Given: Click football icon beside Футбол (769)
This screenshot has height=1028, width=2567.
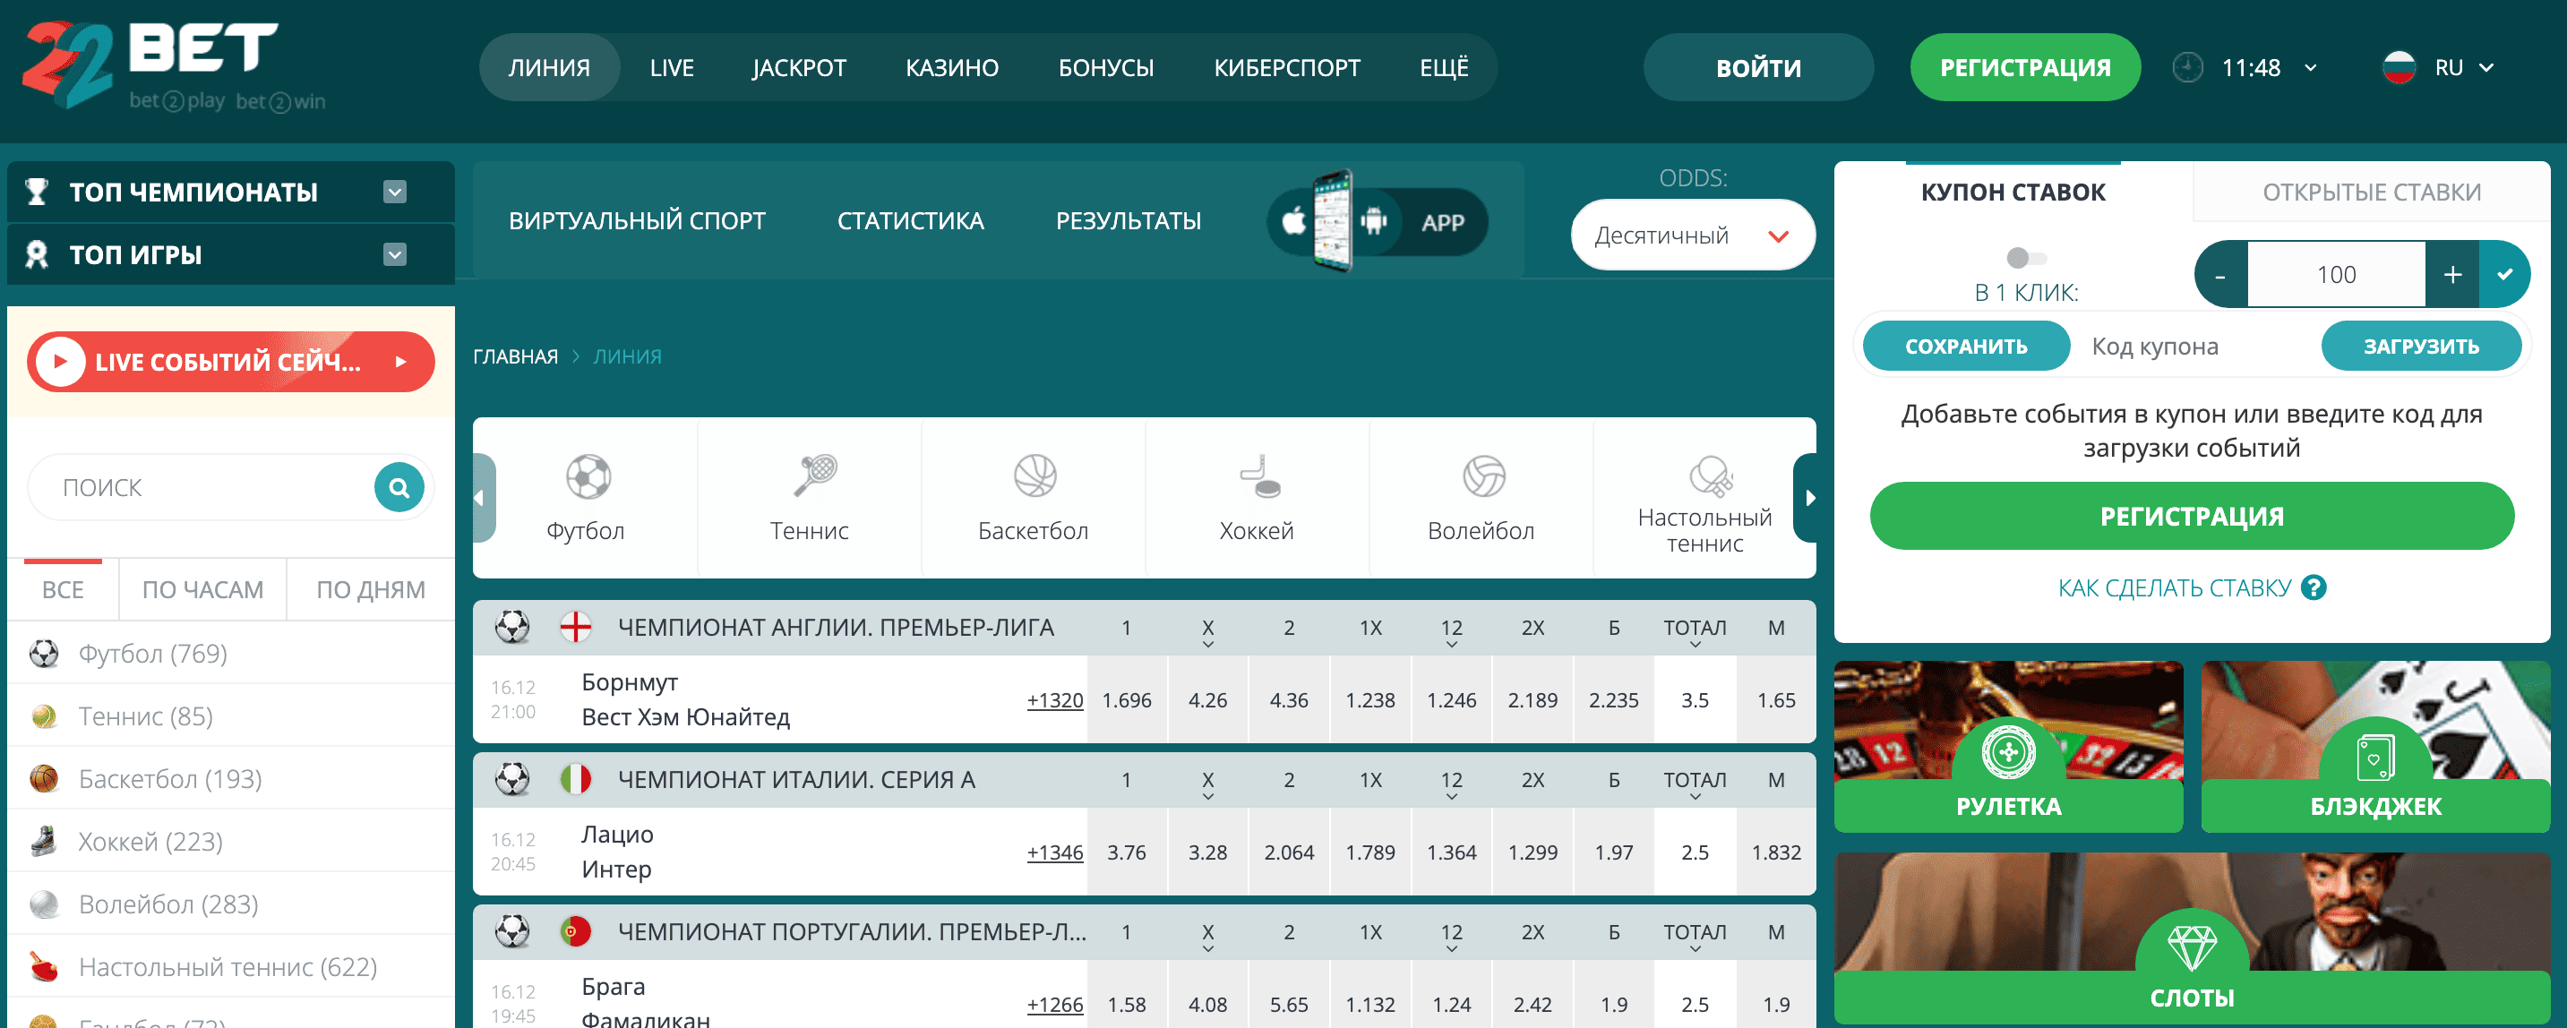Looking at the screenshot, I should click(44, 654).
